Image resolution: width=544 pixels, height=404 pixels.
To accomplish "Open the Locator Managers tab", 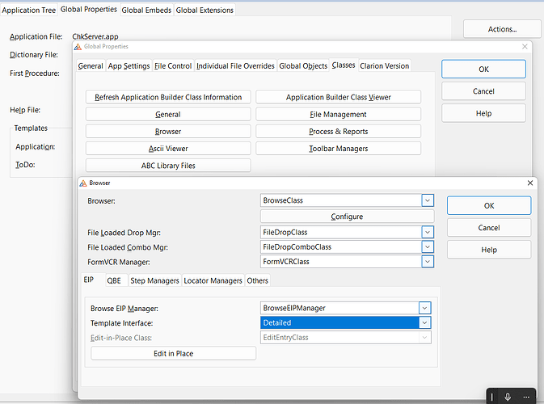I will (x=213, y=280).
